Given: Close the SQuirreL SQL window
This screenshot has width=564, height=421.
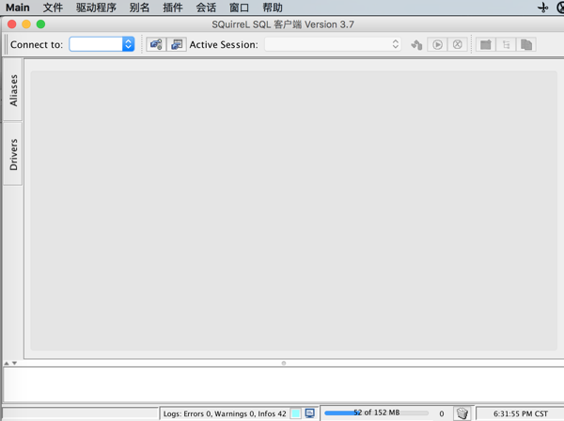Looking at the screenshot, I should click(11, 24).
